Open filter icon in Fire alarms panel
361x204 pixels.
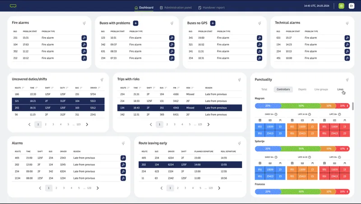(84, 23)
